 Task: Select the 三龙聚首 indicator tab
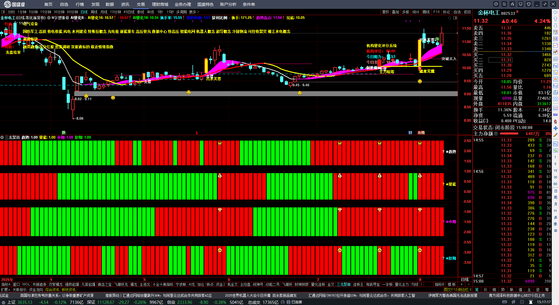click(344, 284)
